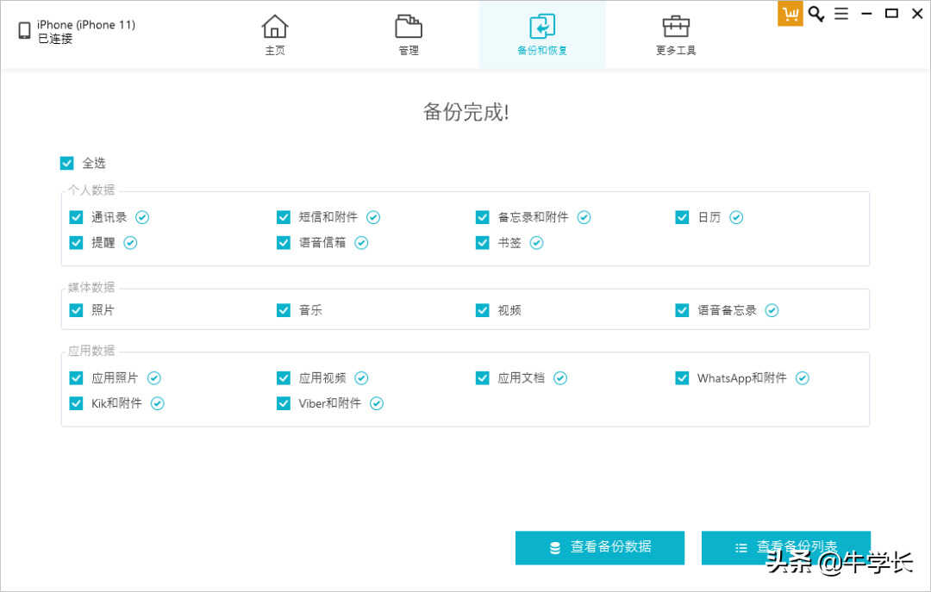The image size is (931, 592).
Task: Click the iPhone device icon
Action: pos(24,32)
